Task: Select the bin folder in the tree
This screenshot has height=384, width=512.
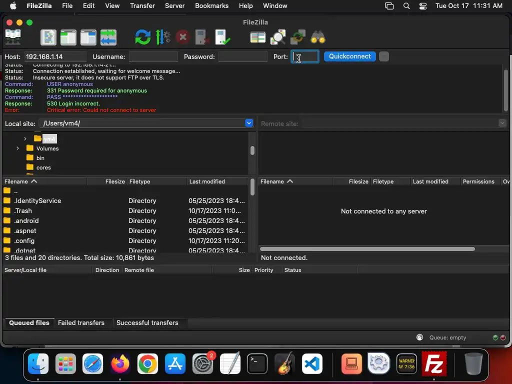Action: 40,158
